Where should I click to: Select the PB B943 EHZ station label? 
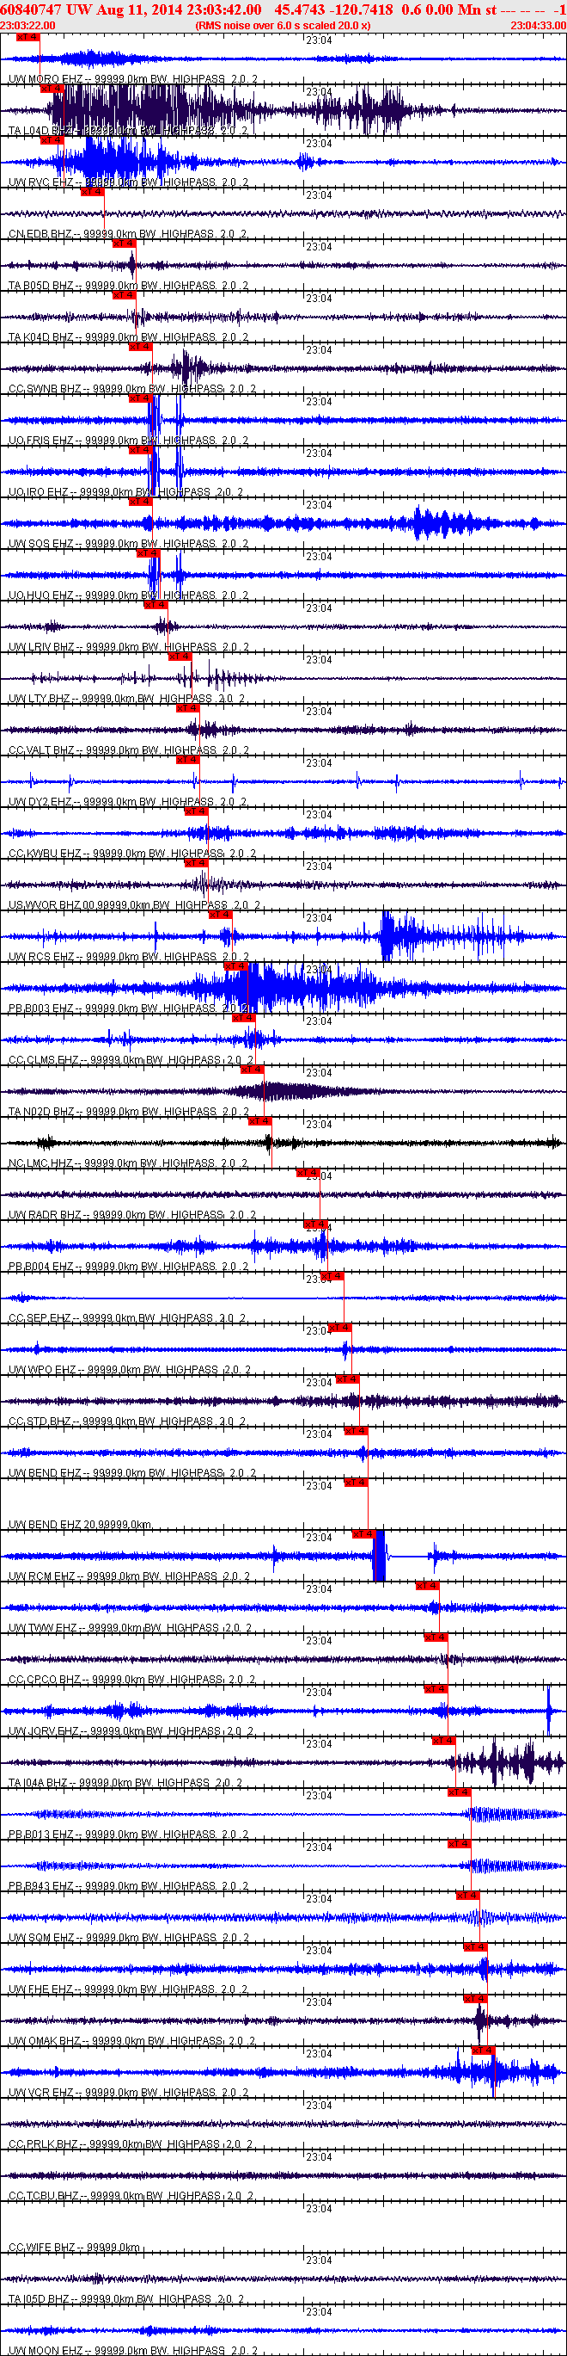pyautogui.click(x=128, y=1887)
